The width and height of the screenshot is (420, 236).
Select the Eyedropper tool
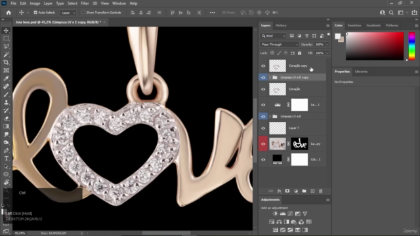click(6, 79)
